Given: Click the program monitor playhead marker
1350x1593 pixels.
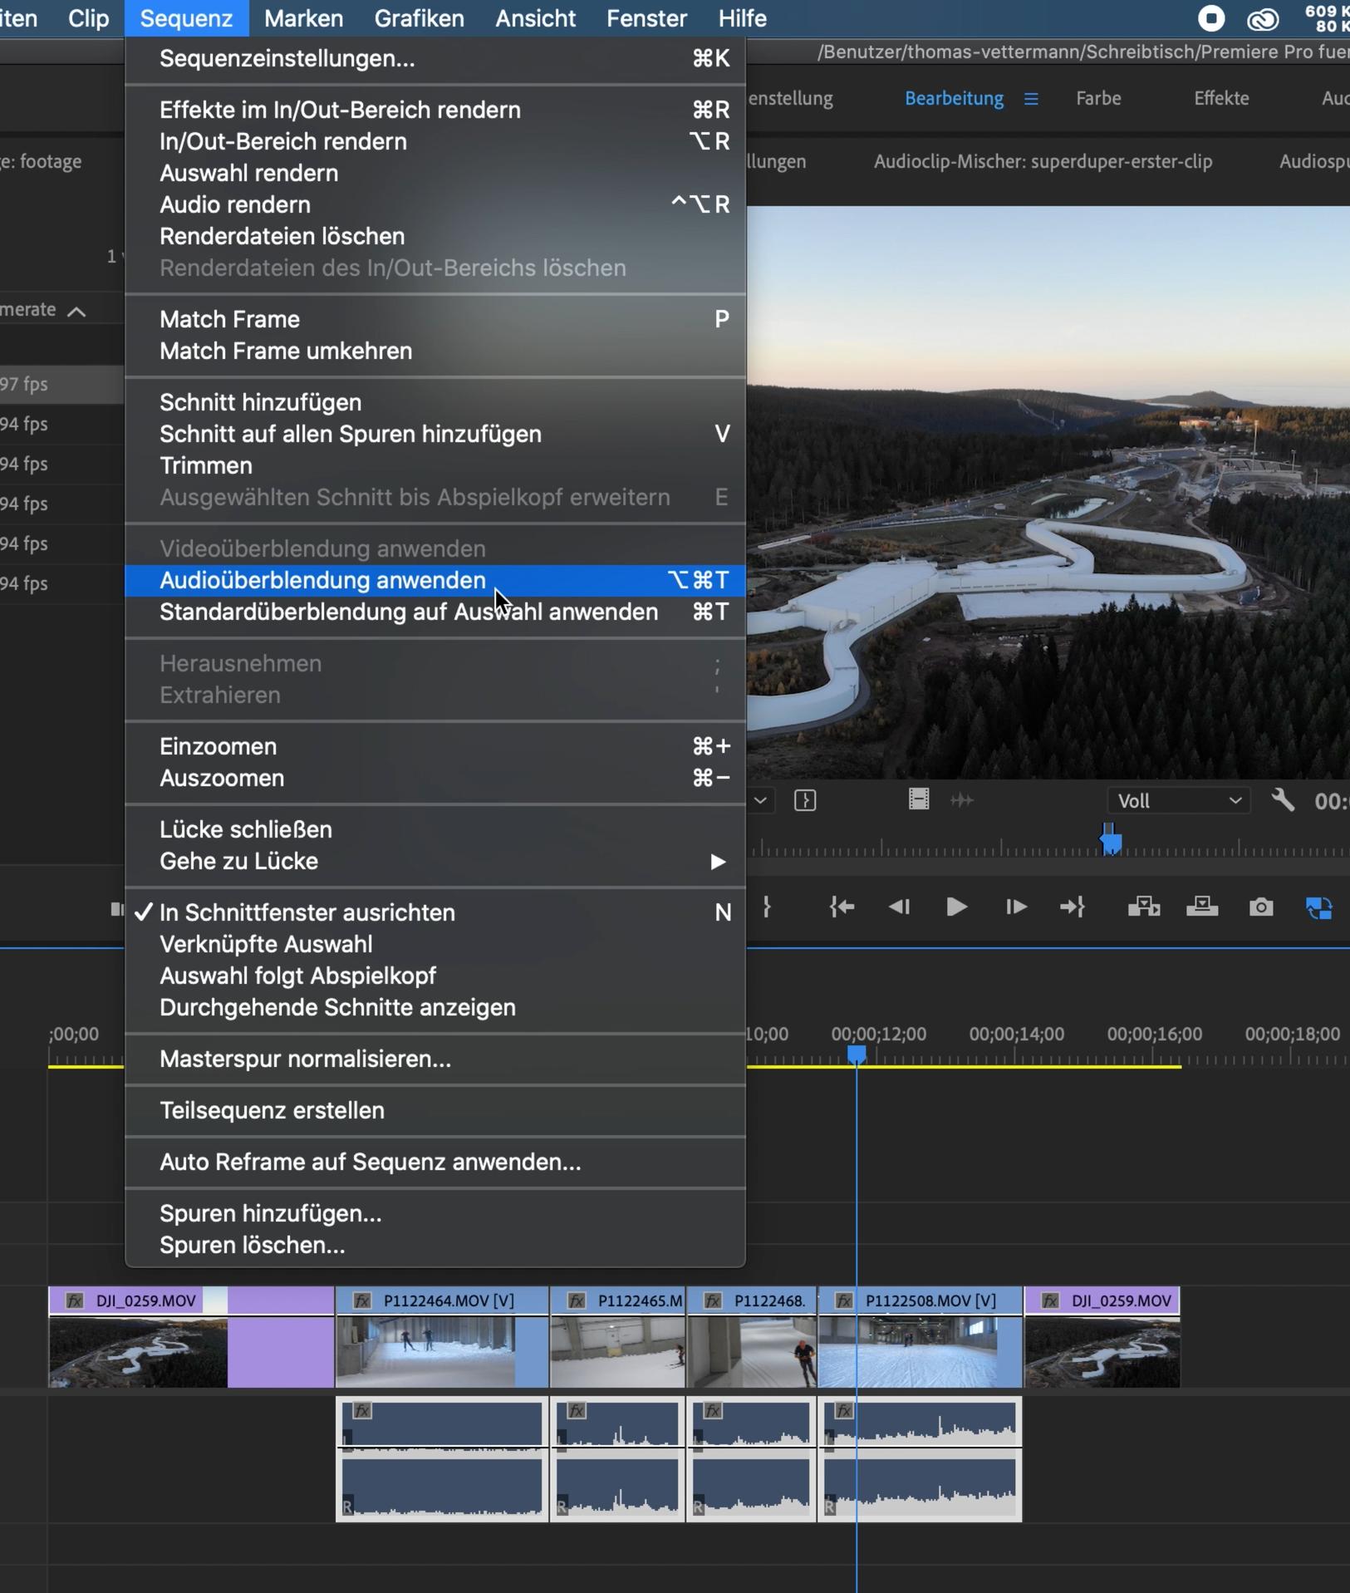Looking at the screenshot, I should 1111,841.
